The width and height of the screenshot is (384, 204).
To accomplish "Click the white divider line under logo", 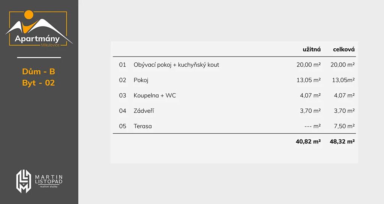I will [x=39, y=58].
